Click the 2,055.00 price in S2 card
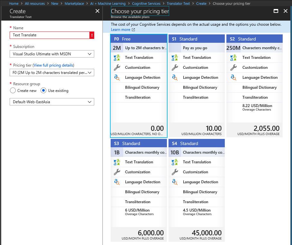This screenshot has height=245, width=292. [x=267, y=128]
